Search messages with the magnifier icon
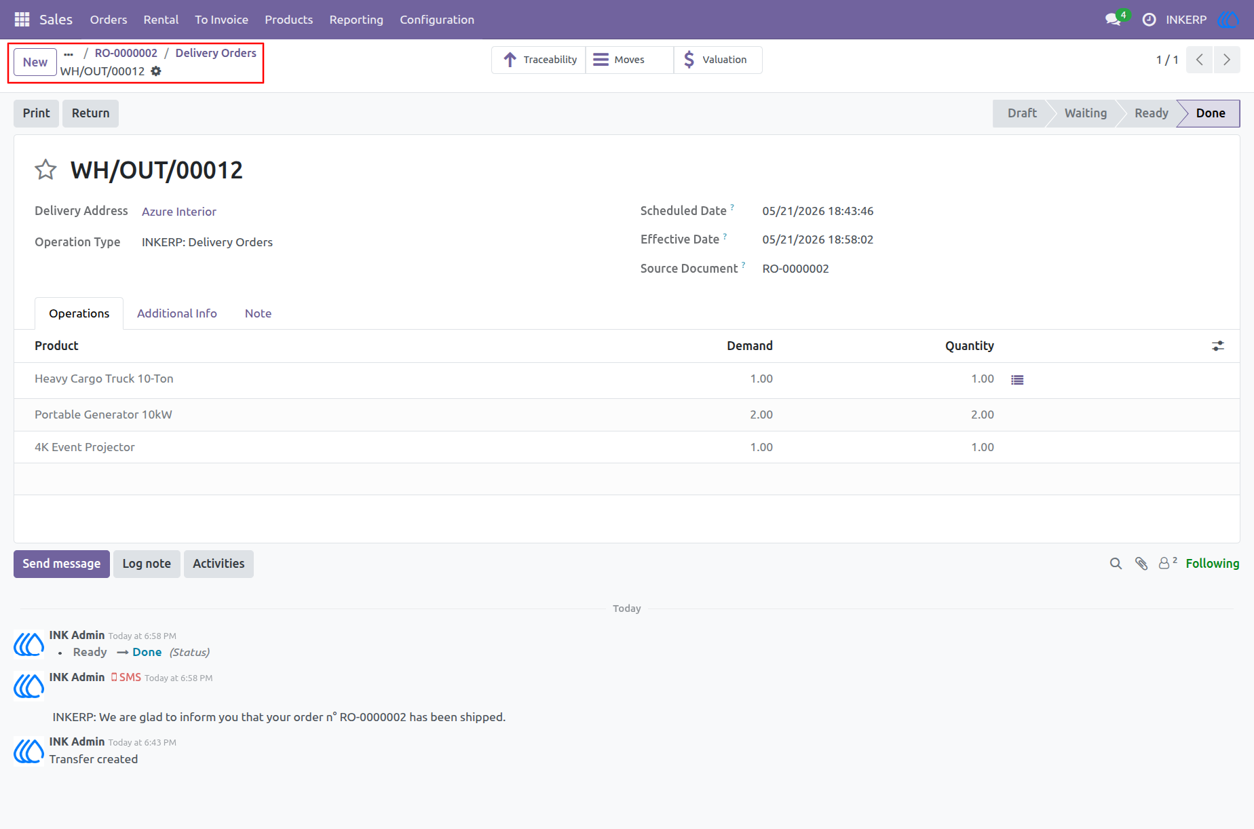 (x=1116, y=564)
